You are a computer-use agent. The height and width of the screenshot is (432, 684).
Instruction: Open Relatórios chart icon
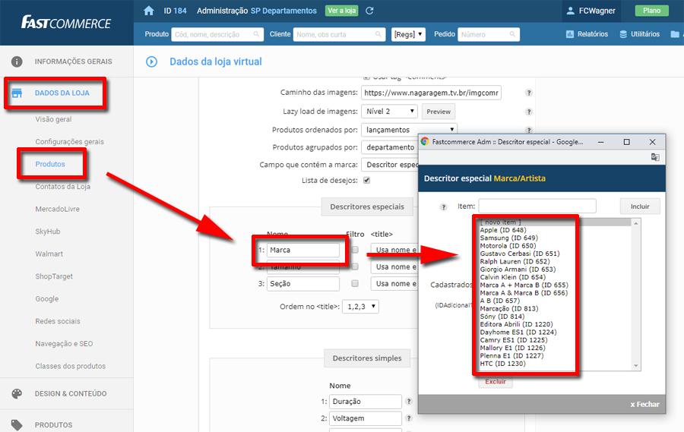click(x=570, y=34)
